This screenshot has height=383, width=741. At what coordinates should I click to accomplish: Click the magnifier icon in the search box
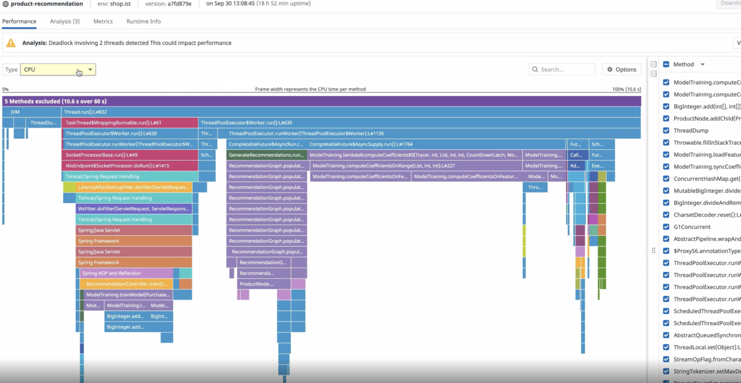point(535,69)
